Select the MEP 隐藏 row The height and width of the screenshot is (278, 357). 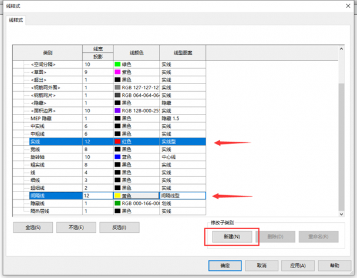point(109,118)
